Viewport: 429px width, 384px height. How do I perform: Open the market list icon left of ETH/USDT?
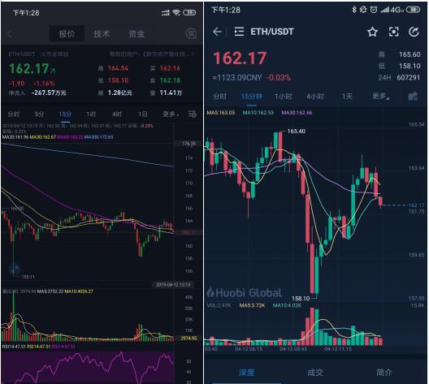point(239,32)
